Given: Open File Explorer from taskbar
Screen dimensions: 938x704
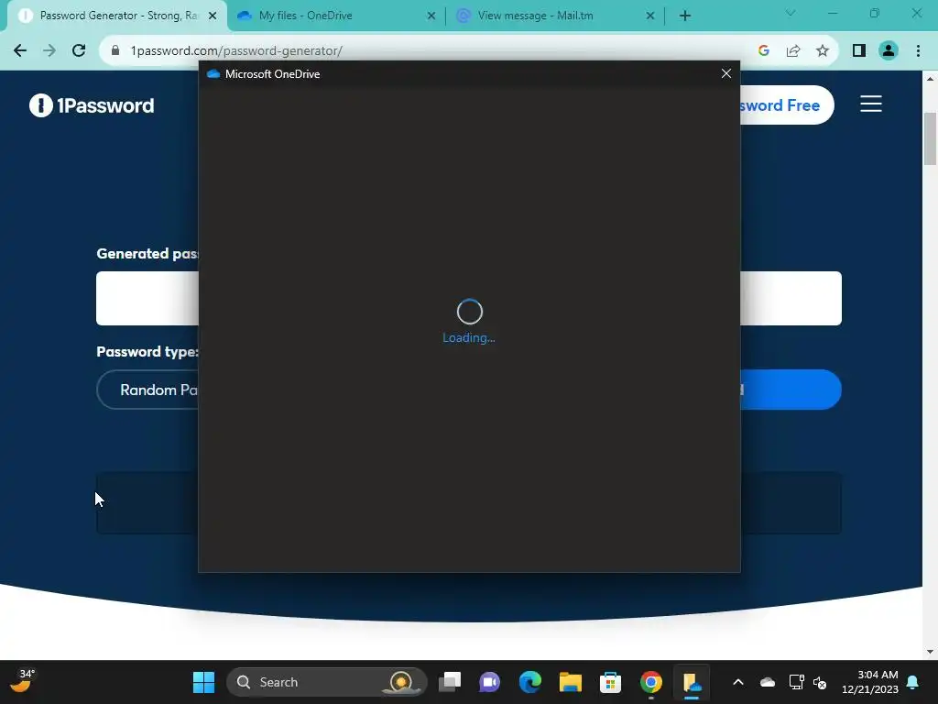Looking at the screenshot, I should [x=570, y=682].
